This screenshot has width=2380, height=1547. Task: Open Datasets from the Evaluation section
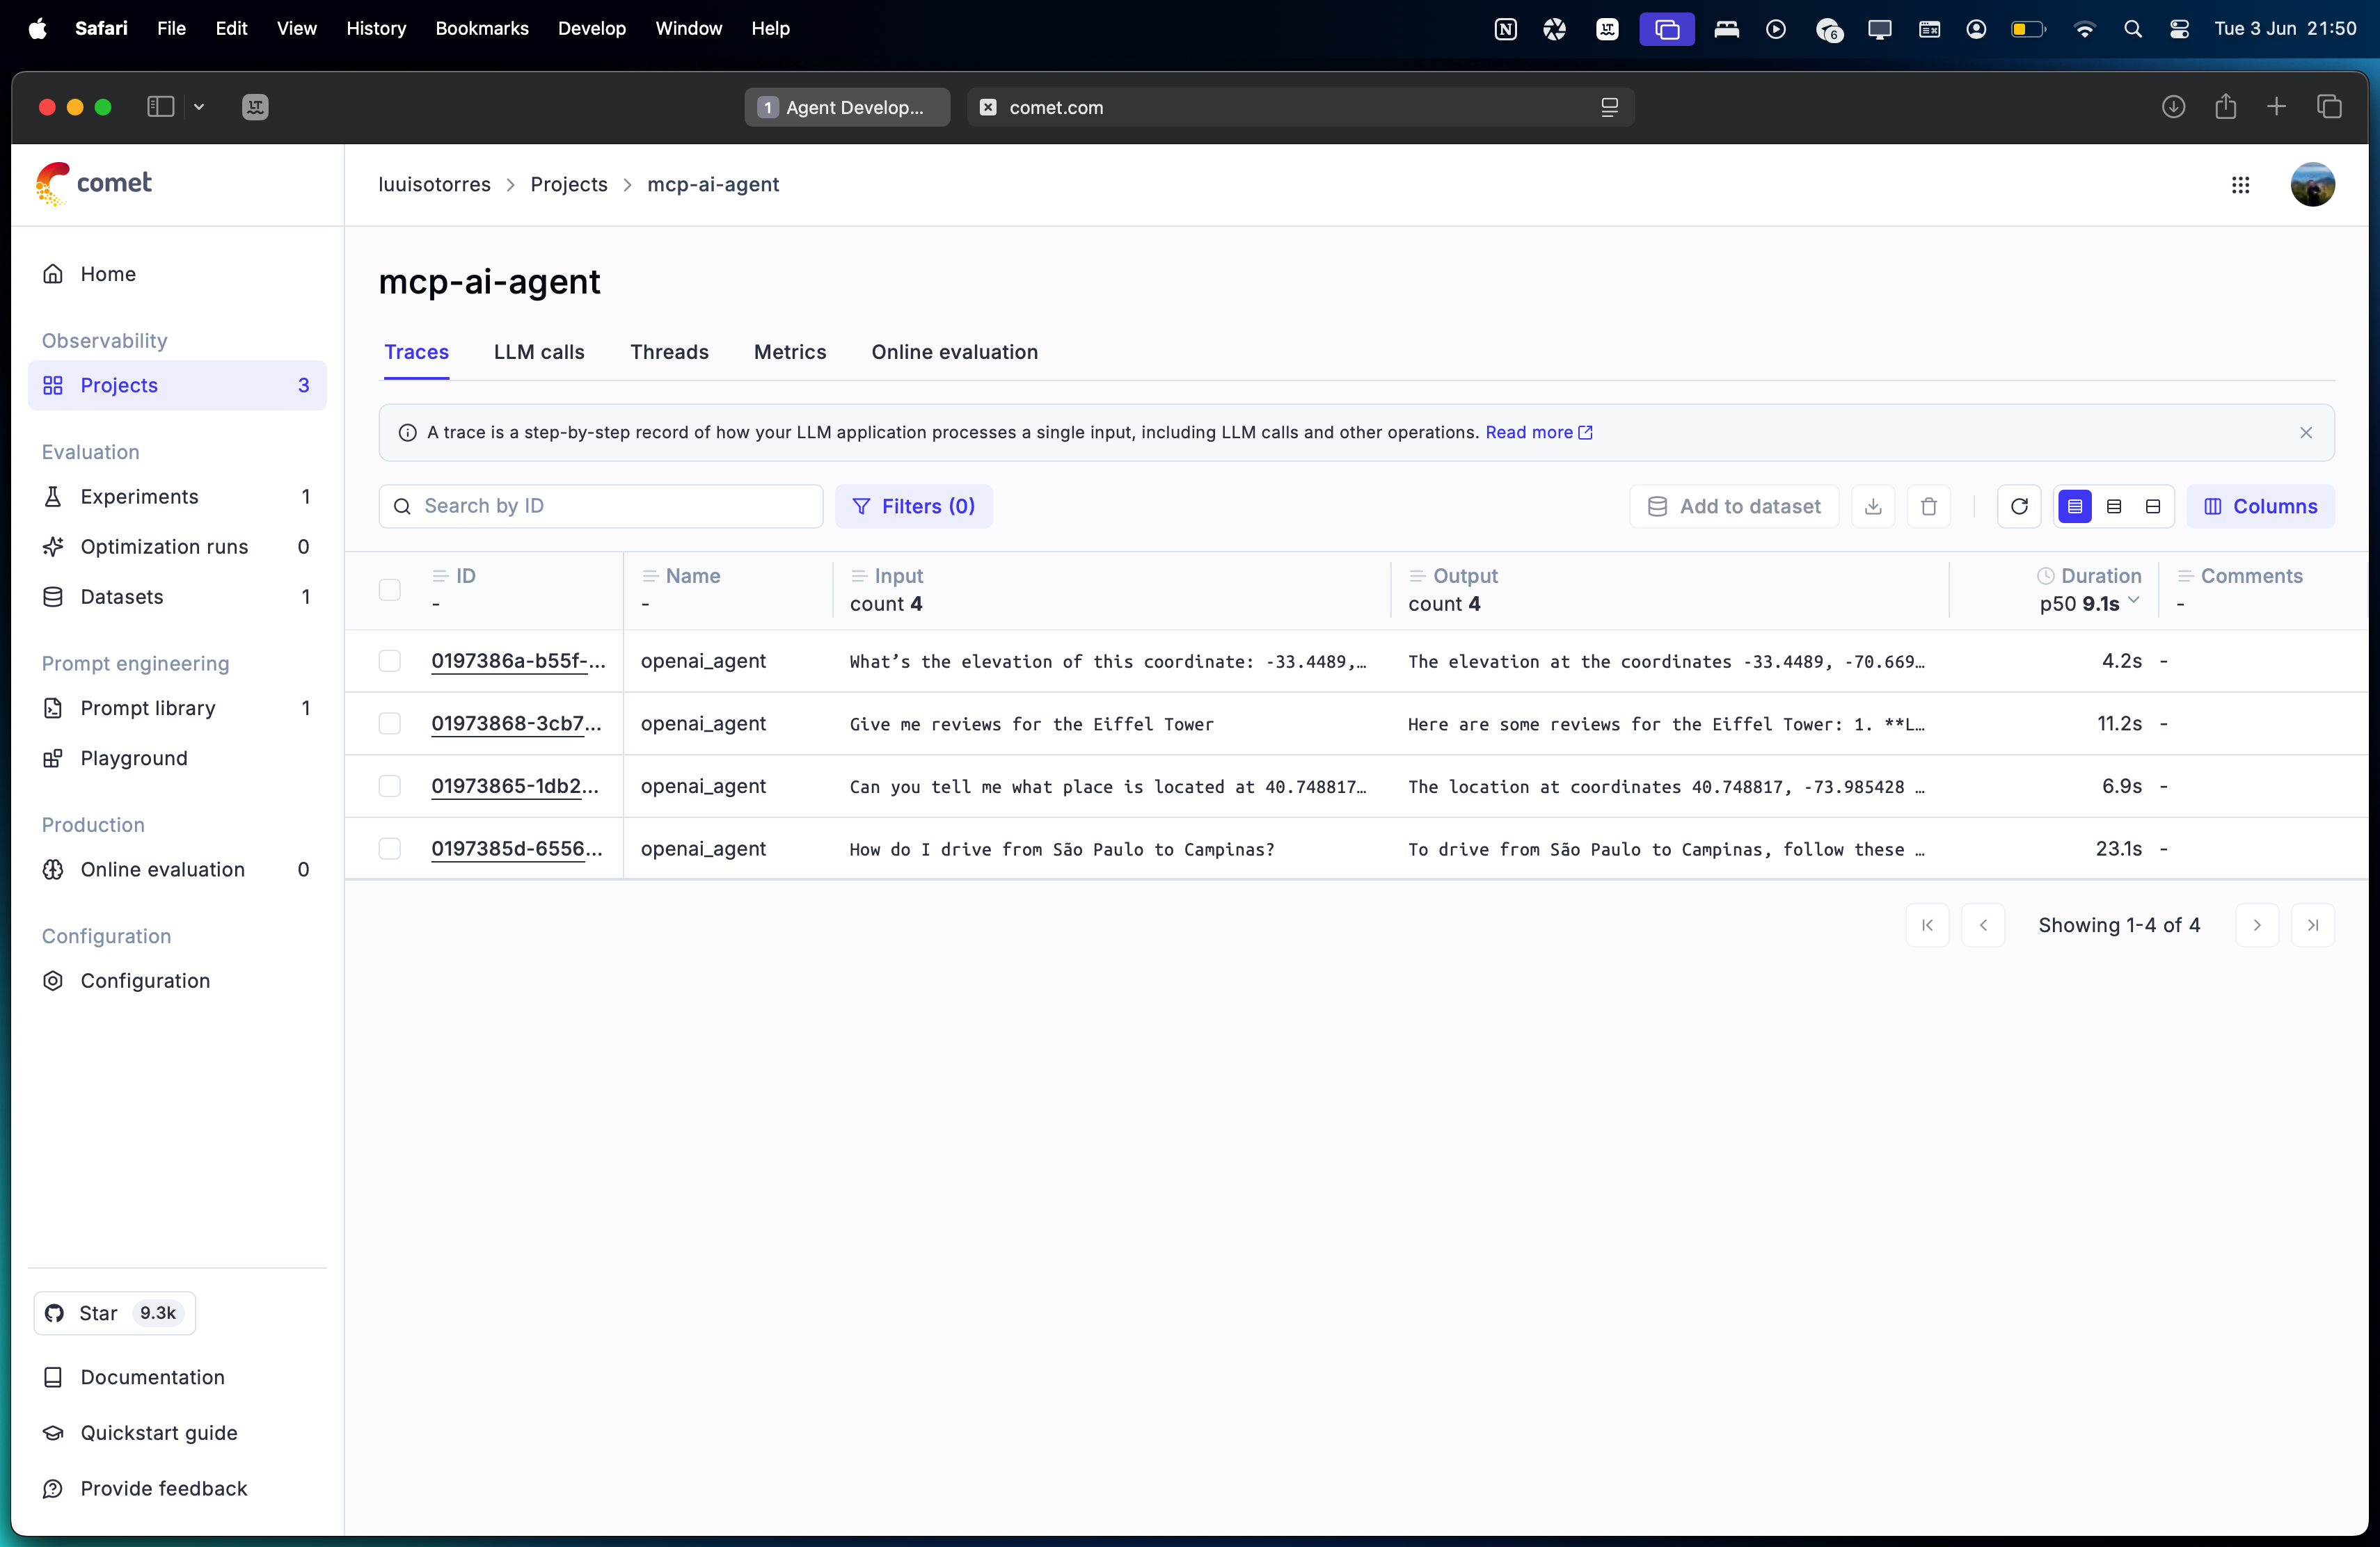(x=121, y=597)
